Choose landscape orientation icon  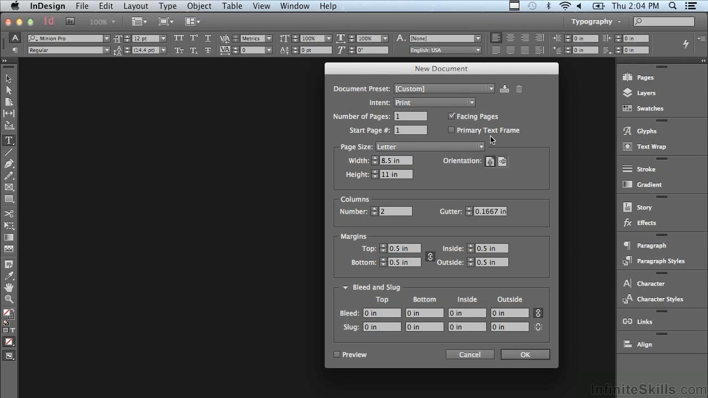click(x=502, y=161)
